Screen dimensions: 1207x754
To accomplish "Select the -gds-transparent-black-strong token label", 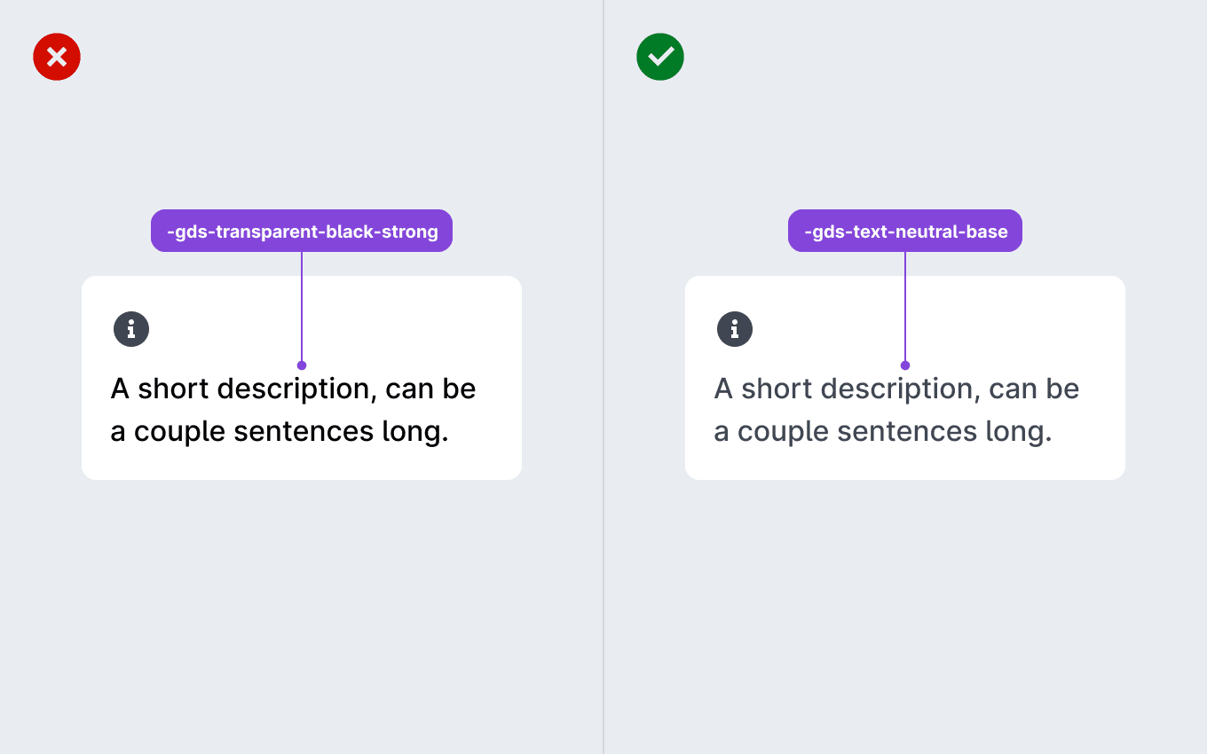I will [302, 232].
